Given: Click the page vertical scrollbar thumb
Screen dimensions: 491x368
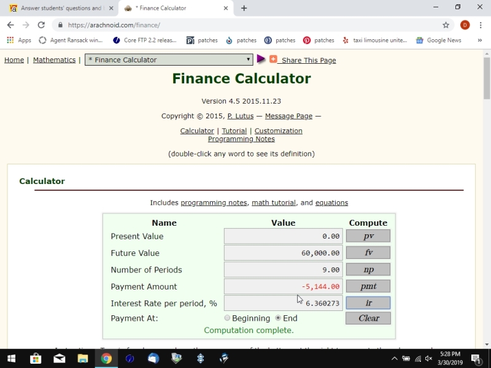Looking at the screenshot, I should click(487, 79).
